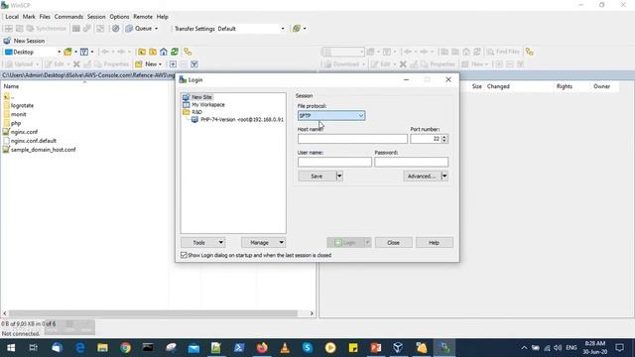Toggle Show Login dialog on startup checkbox
Image resolution: width=635 pixels, height=357 pixels.
click(x=184, y=255)
